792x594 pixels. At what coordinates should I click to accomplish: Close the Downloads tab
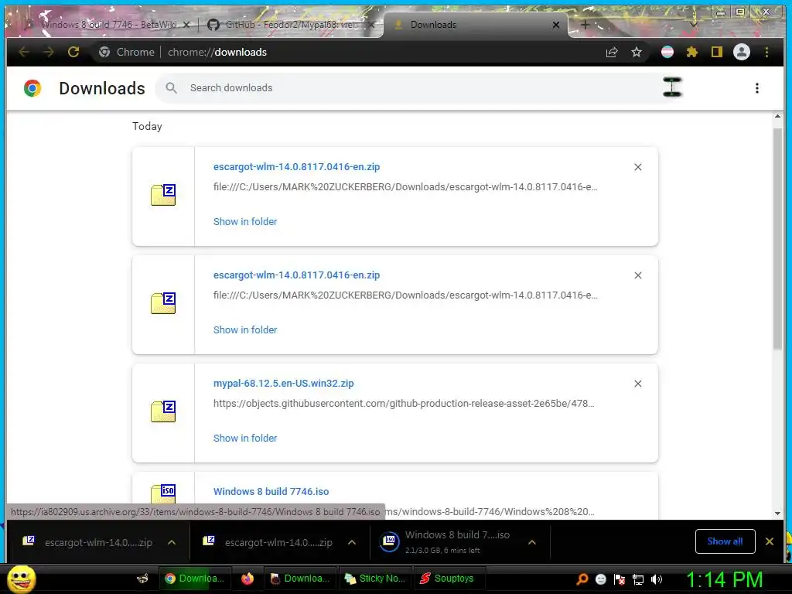555,24
